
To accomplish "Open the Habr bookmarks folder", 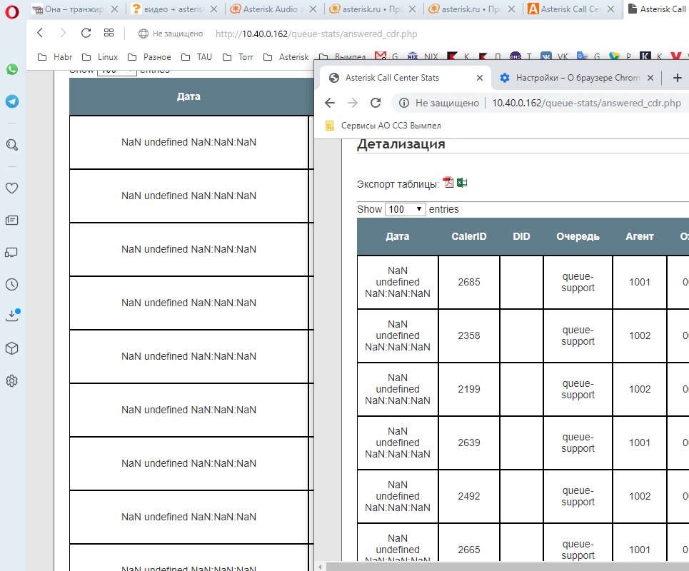I will point(55,57).
